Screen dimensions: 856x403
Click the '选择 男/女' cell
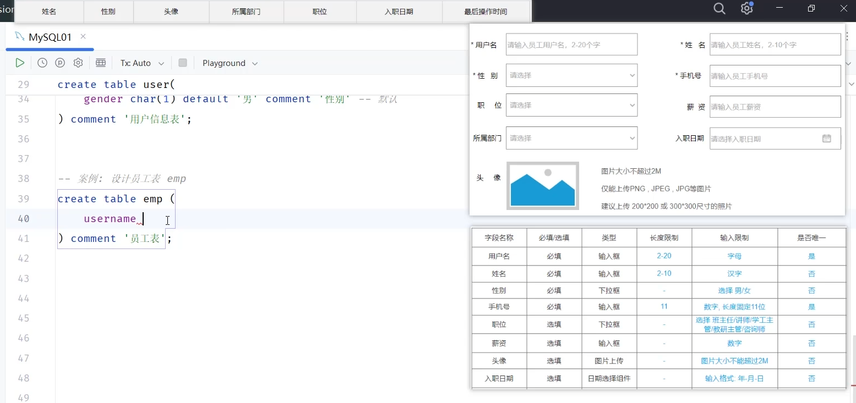pos(734,290)
